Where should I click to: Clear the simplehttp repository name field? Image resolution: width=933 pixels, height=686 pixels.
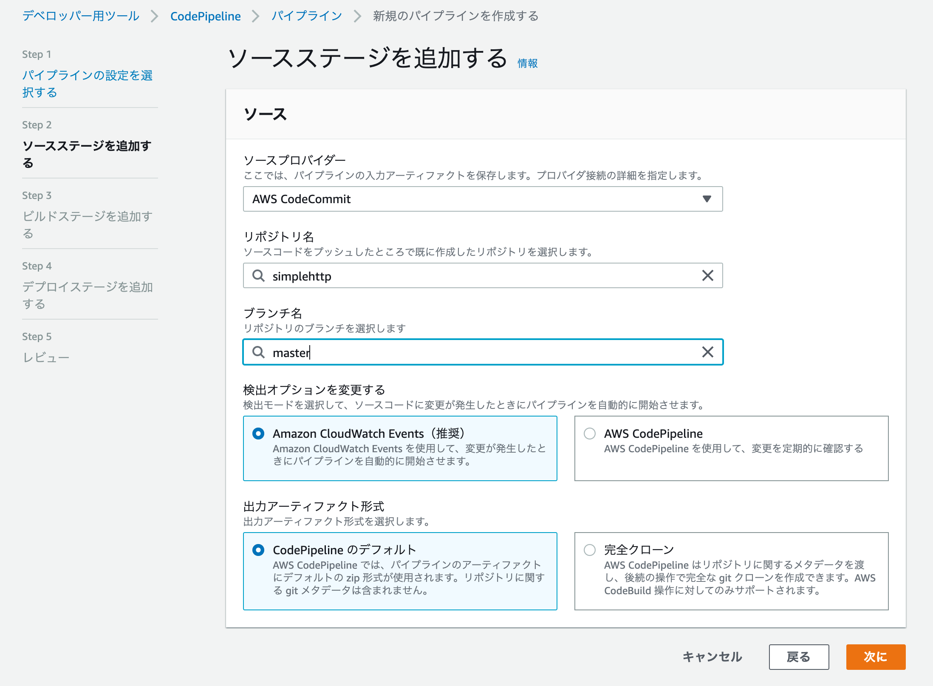coord(707,275)
